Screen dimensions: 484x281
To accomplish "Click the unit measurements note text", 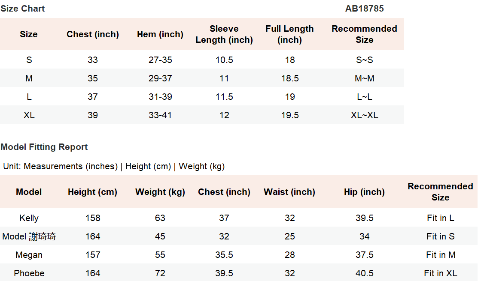I will (x=114, y=166).
